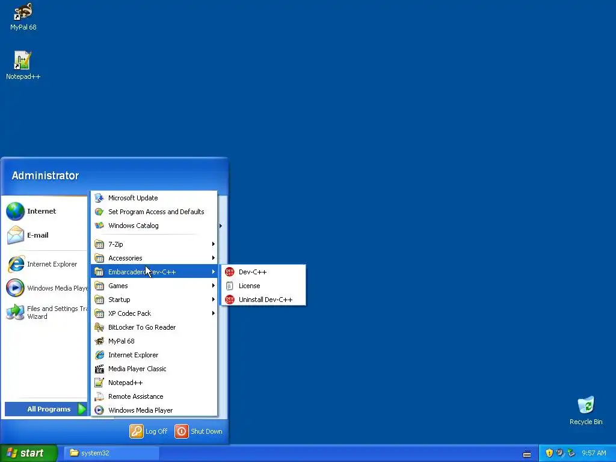Image resolution: width=616 pixels, height=462 pixels.
Task: Click the BitLocker To Go Reader icon
Action: (99, 327)
